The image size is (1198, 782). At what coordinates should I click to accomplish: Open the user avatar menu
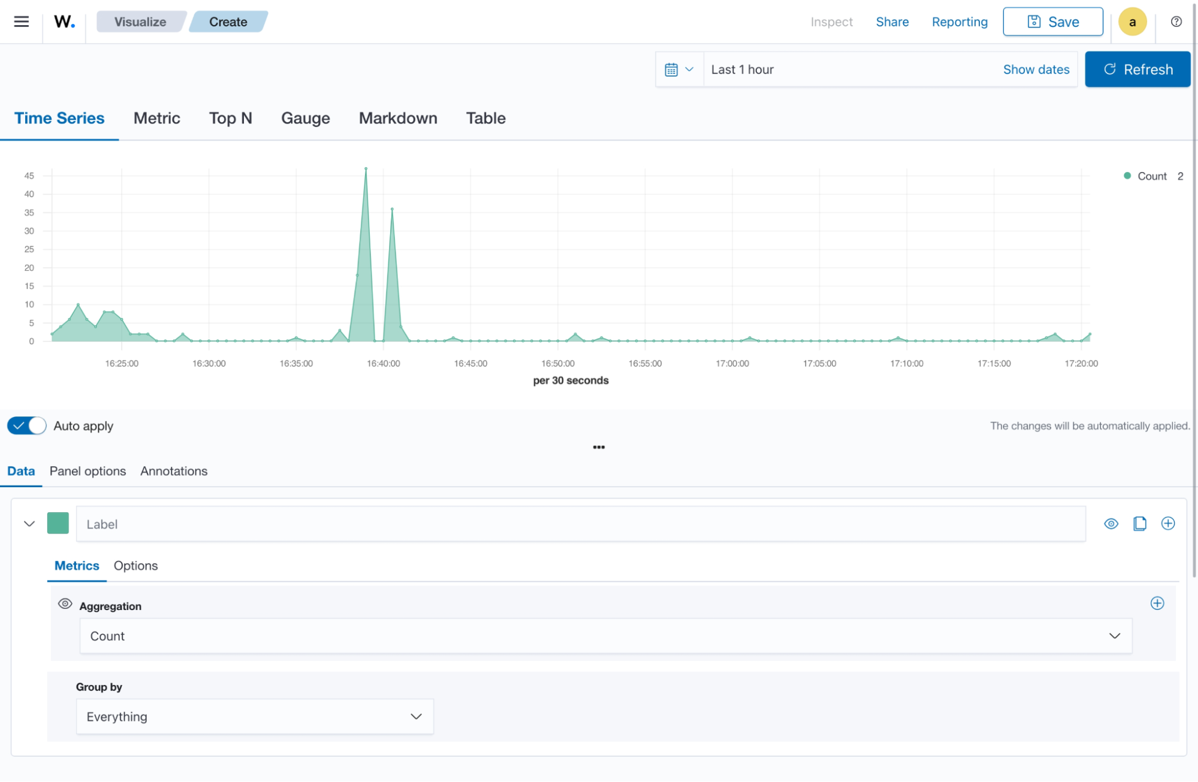click(1132, 21)
